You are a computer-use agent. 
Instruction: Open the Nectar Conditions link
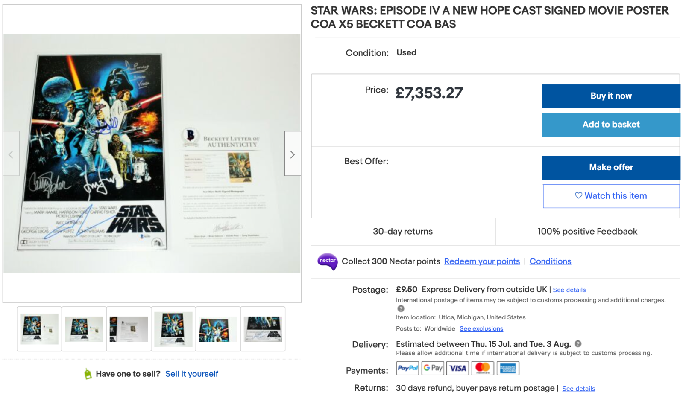click(550, 261)
